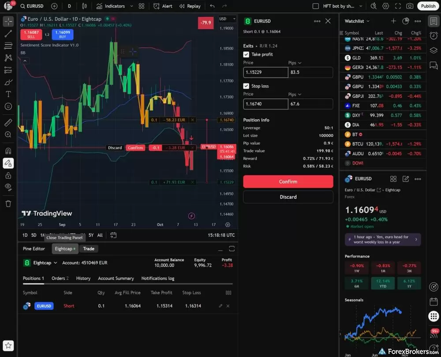441x357 pixels.
Task: Select the Text drawing tool
Action: tap(7, 94)
